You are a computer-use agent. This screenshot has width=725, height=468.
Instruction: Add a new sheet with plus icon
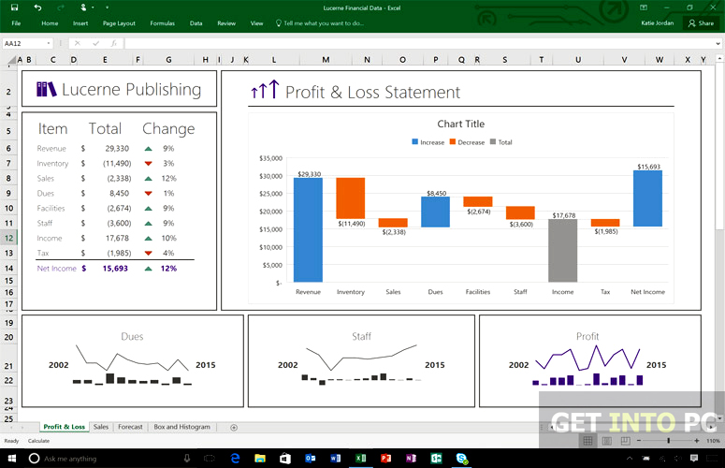point(234,428)
